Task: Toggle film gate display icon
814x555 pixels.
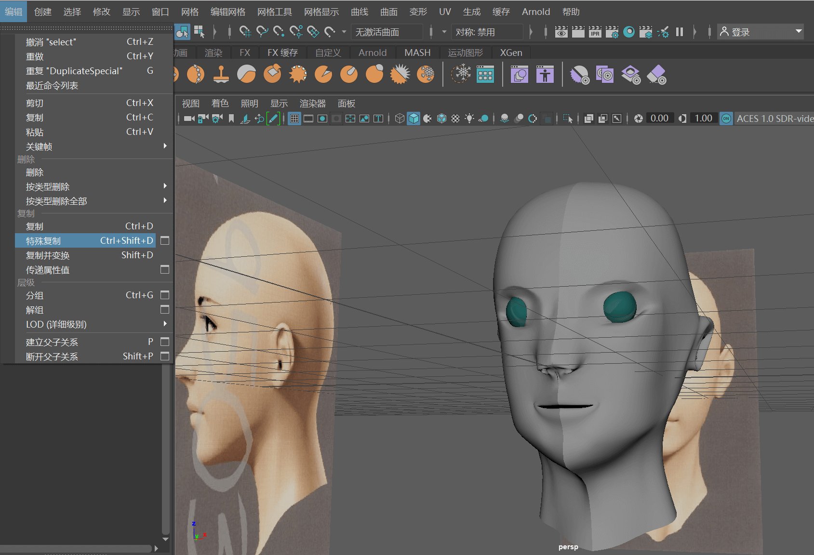Action: [308, 119]
